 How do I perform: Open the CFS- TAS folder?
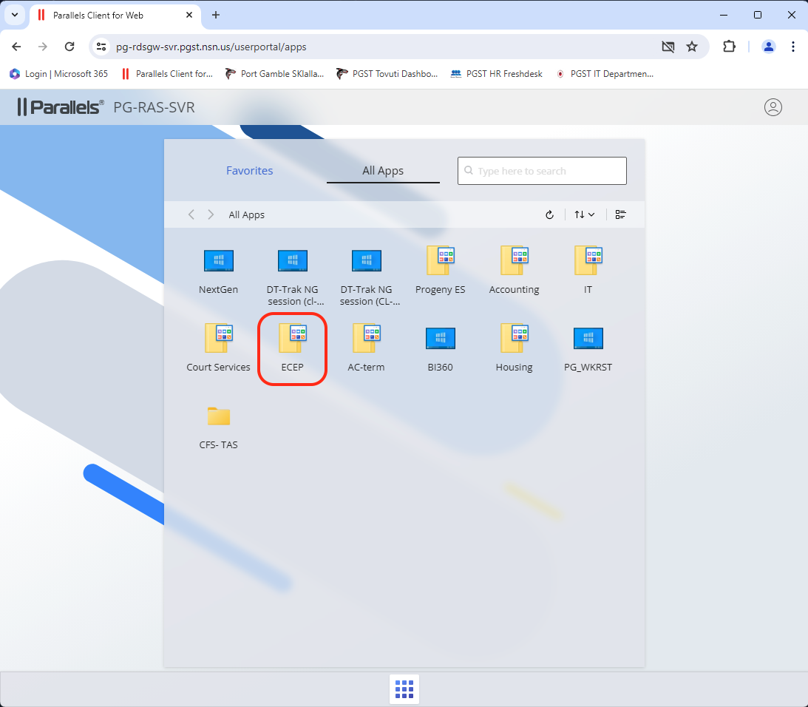tap(219, 427)
